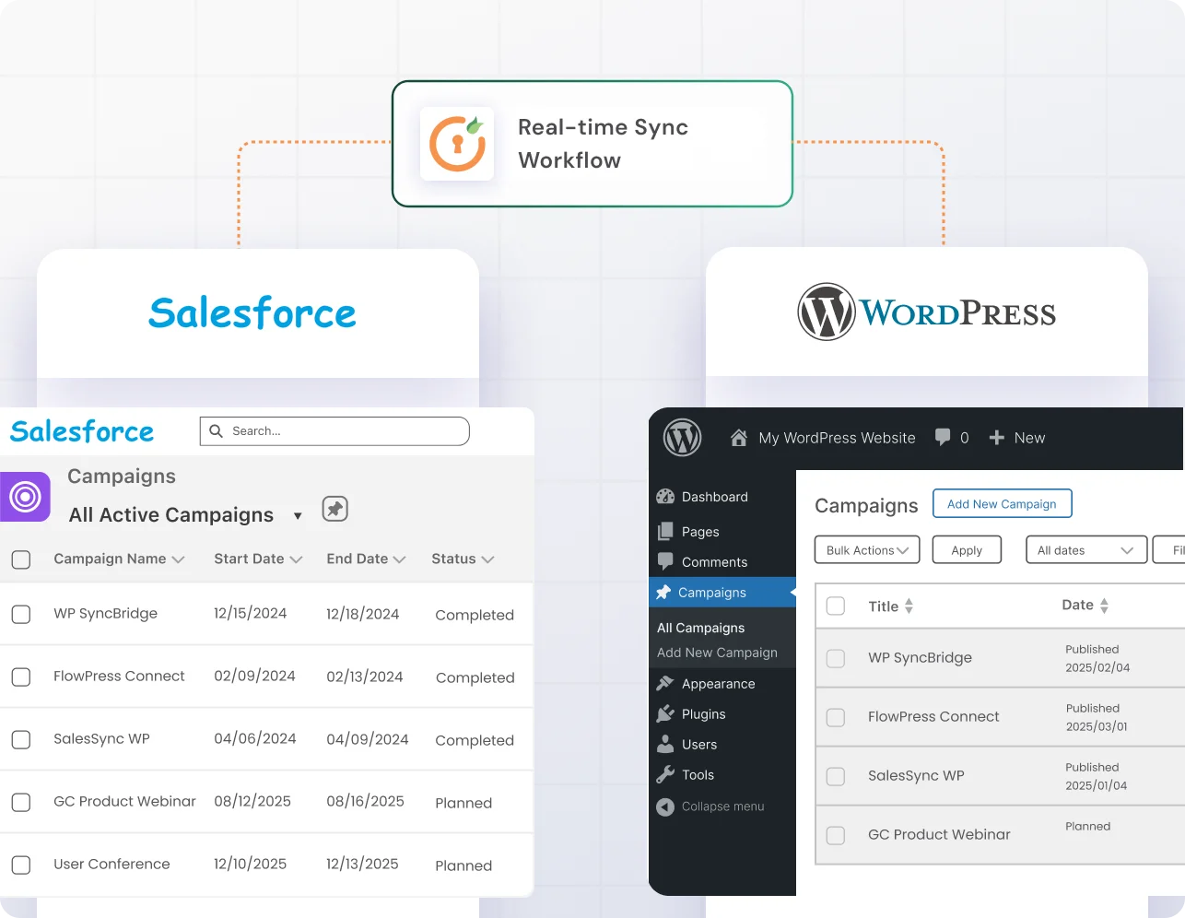
Task: Click the Users person icon in sidebar
Action: (x=665, y=744)
